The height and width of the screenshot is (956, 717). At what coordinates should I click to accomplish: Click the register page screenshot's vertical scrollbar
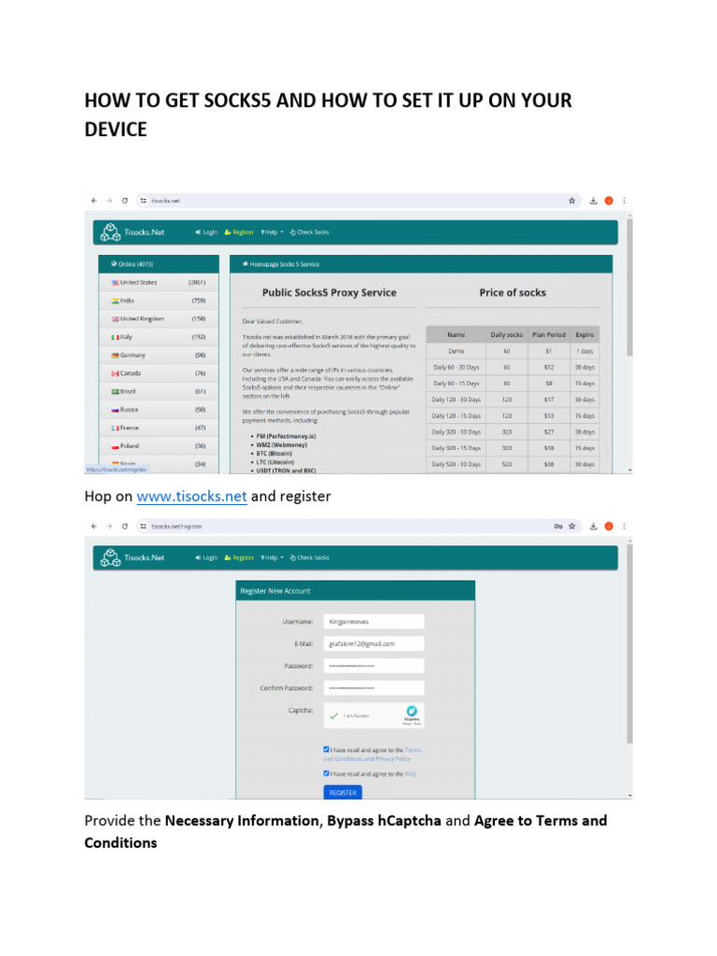(x=630, y=643)
